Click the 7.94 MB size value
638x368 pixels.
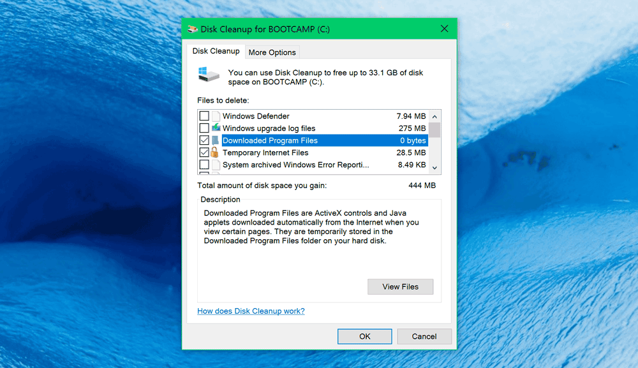pos(411,116)
